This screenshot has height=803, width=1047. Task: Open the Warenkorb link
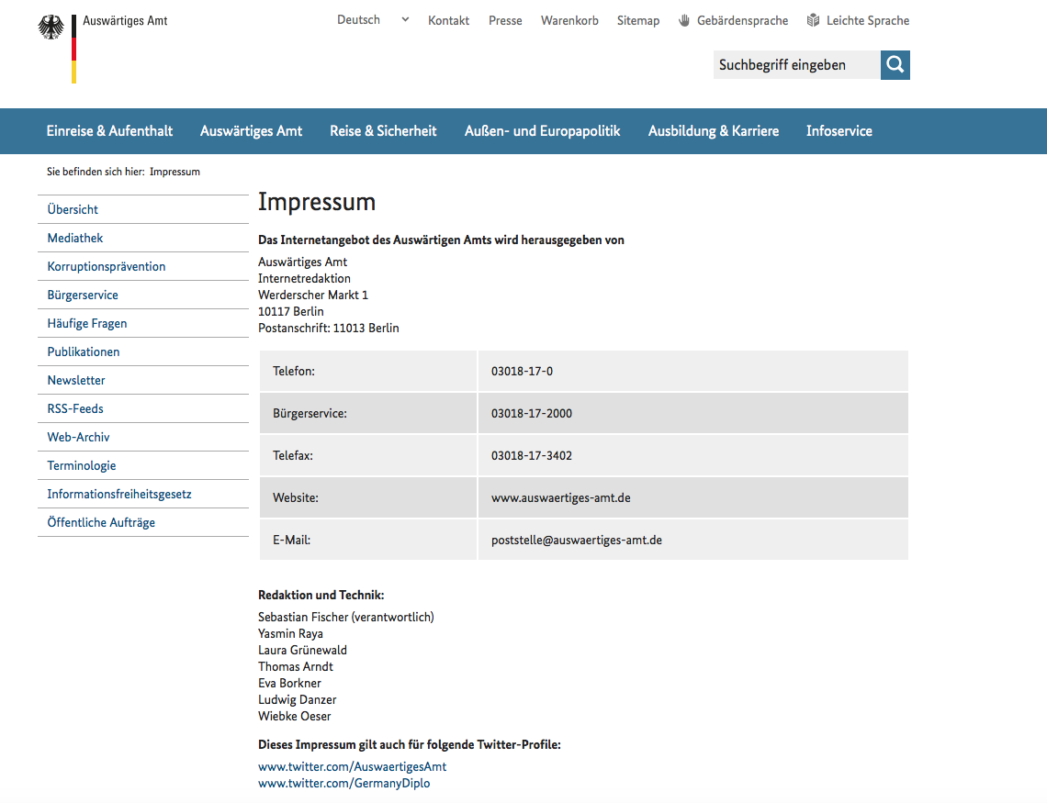point(569,21)
